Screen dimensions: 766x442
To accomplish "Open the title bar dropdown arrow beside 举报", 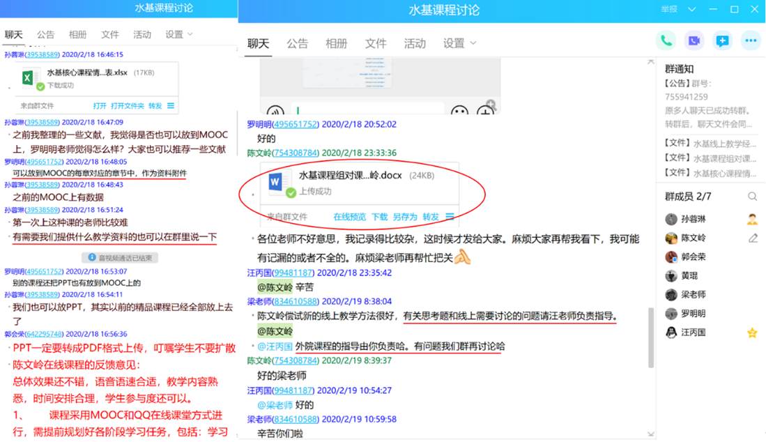I will tap(691, 10).
